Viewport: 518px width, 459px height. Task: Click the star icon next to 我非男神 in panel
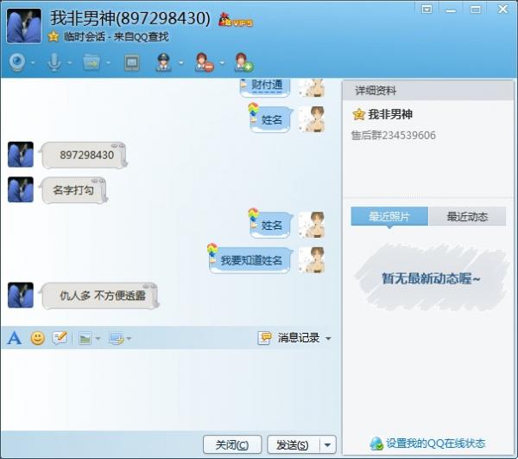pos(358,114)
